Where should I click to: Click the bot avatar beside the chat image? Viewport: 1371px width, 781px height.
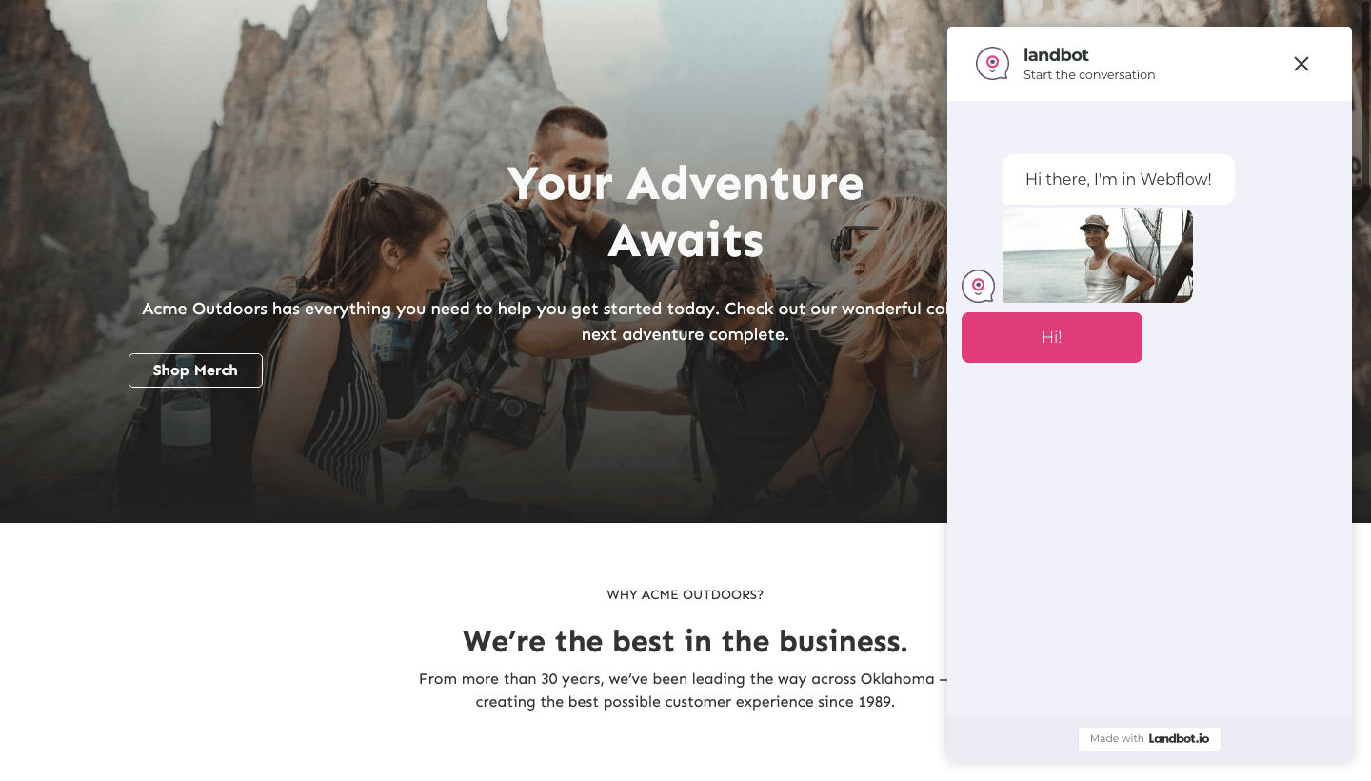[x=978, y=286]
